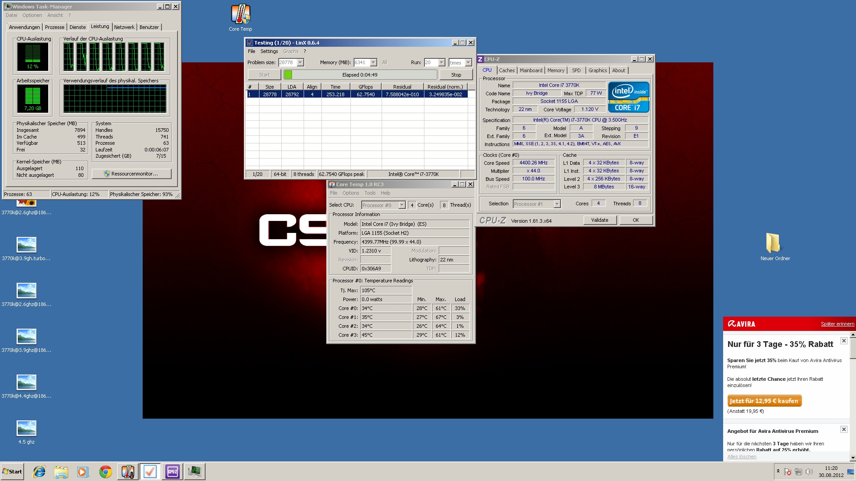Switch to Task Manager Prozesse tab
Image resolution: width=856 pixels, height=481 pixels.
[x=55, y=27]
